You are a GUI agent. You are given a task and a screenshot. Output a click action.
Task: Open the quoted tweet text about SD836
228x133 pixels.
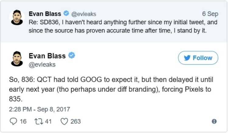123,26
